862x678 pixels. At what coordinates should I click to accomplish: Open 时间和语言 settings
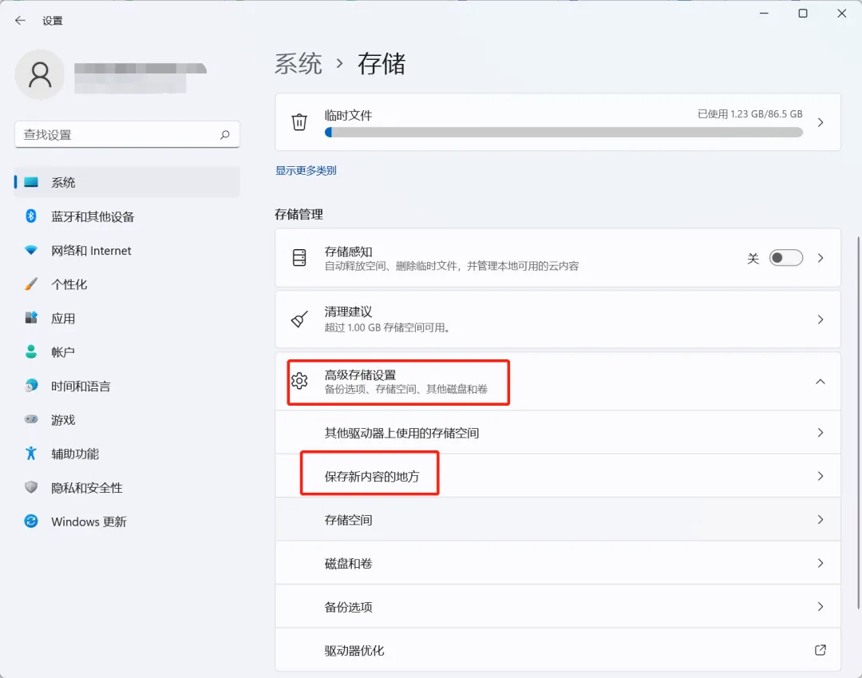click(127, 386)
